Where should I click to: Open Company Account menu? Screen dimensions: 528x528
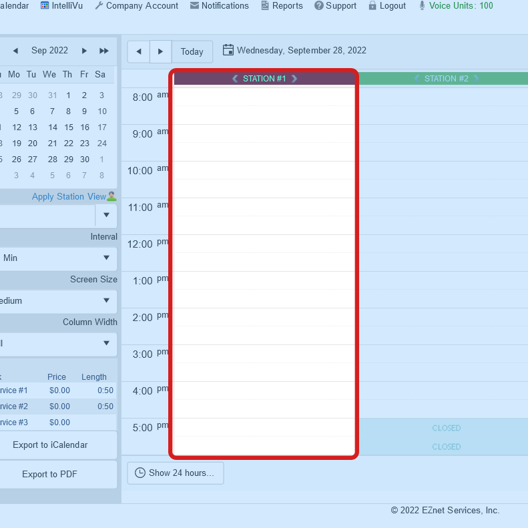coord(136,6)
